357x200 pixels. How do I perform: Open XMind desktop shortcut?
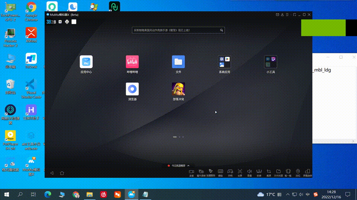pyautogui.click(x=31, y=35)
